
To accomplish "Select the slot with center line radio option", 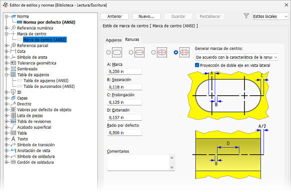I will point(131,52).
